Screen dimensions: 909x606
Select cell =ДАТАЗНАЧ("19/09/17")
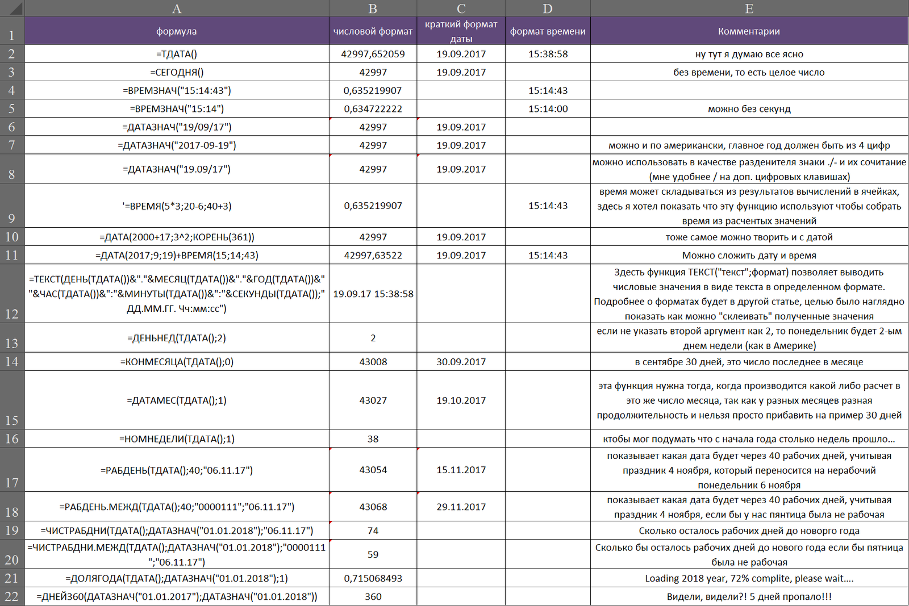tap(177, 127)
